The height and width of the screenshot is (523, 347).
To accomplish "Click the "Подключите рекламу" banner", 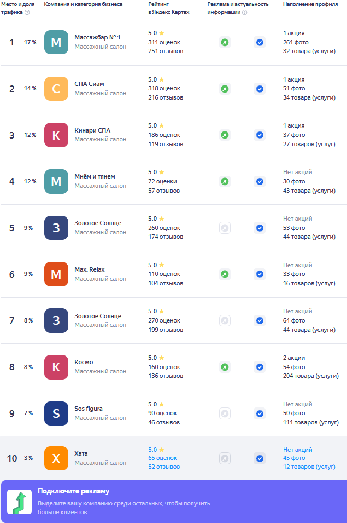I will pos(173,502).
